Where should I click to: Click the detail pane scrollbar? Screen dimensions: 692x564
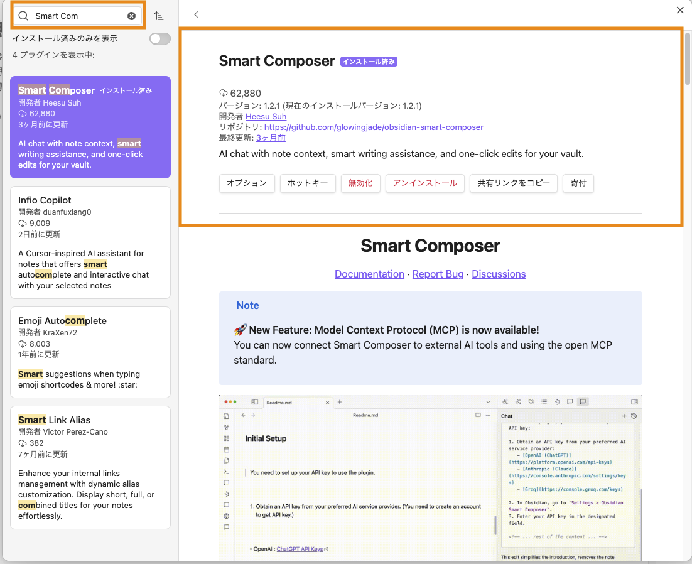[687, 58]
